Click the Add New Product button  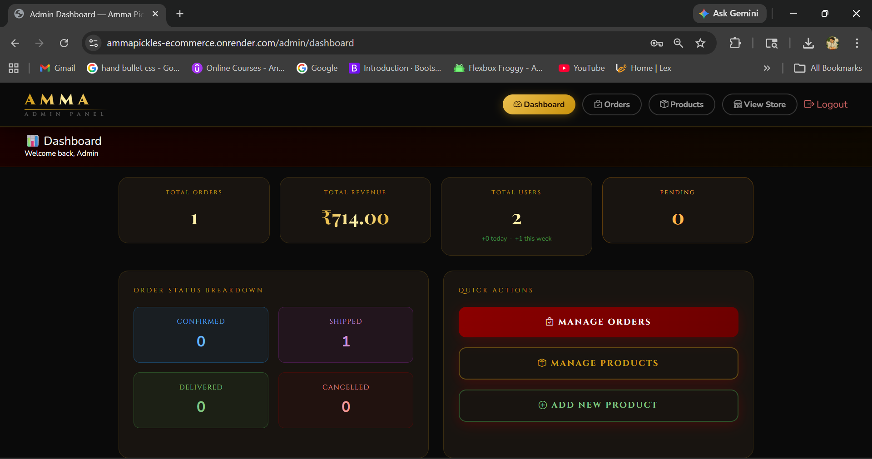[x=598, y=405]
